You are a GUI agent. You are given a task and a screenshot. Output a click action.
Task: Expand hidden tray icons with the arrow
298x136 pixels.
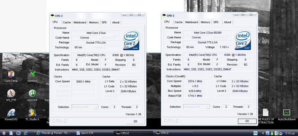[263, 133]
